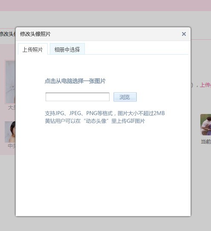The width and height of the screenshot is (211, 231).
Task: Close the 修改头像照片 dialog
Action: 184,34
